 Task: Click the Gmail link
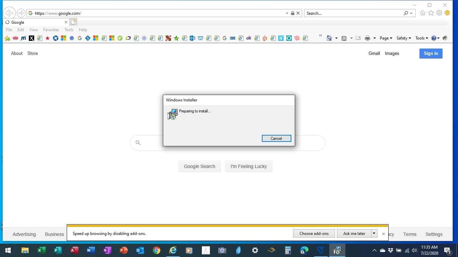pos(374,54)
